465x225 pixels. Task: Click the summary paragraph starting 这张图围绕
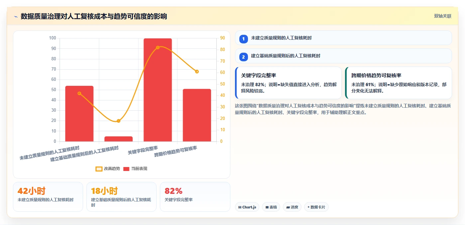point(343,109)
